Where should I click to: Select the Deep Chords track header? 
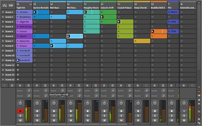tap(142, 5)
